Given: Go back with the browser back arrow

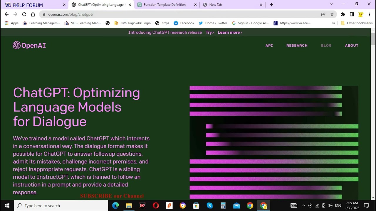Looking at the screenshot, I should point(6,14).
